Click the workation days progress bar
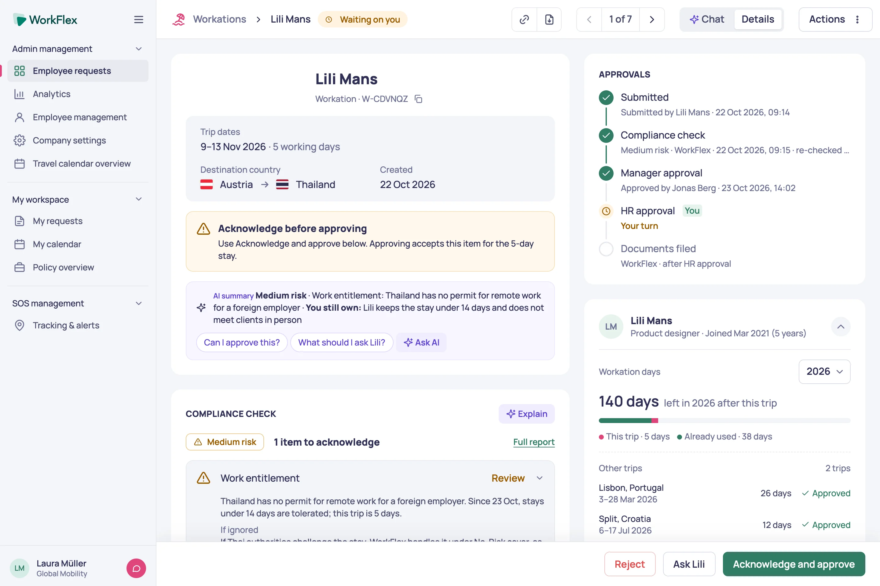Screen dimensions: 880x586 [x=724, y=421]
